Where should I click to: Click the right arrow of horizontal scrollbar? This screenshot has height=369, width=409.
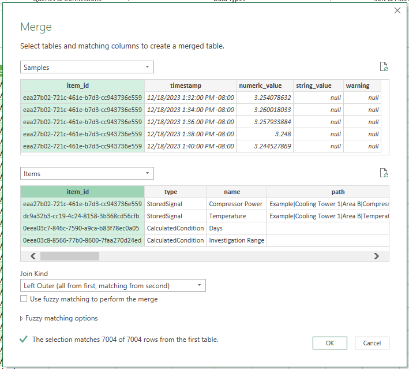376,256
